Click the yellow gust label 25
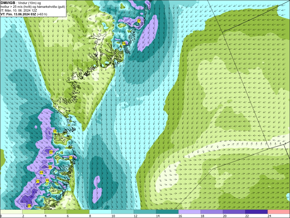Viewport: 290px width, 218px height. pos(55,131)
